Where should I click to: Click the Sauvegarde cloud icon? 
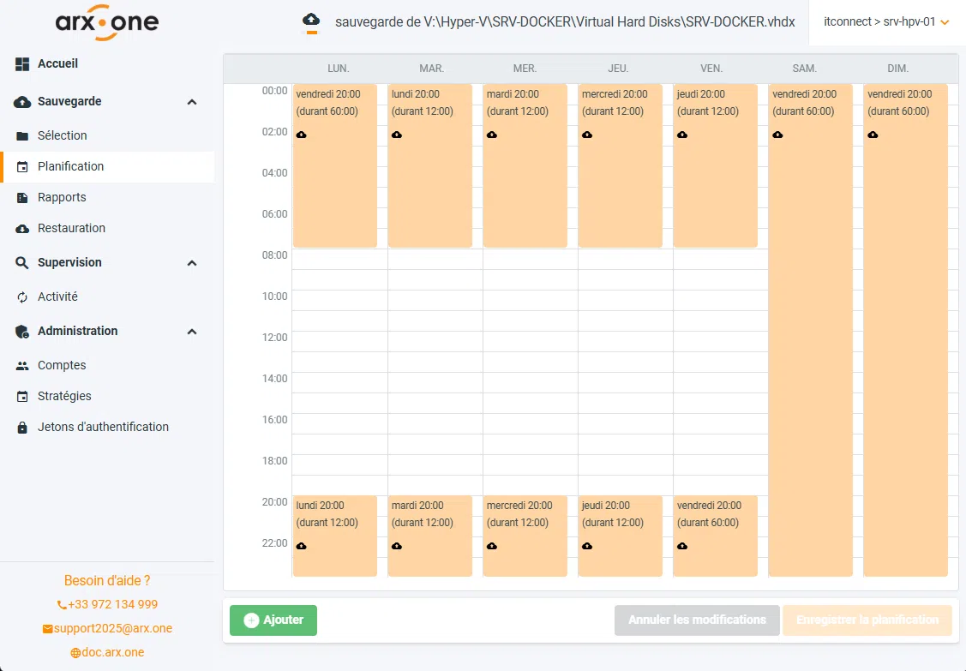click(x=21, y=100)
